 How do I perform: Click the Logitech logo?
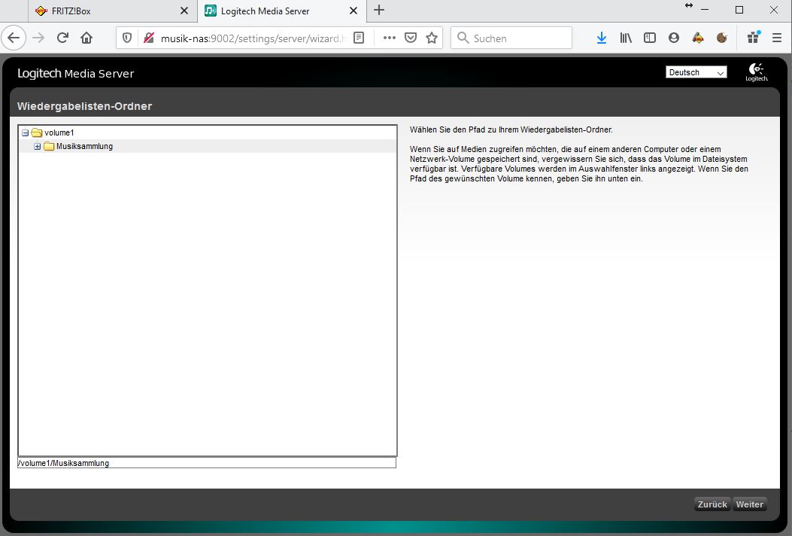[757, 72]
